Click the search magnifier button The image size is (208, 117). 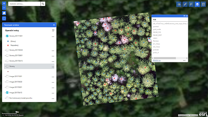pyautogui.click(x=43, y=4)
